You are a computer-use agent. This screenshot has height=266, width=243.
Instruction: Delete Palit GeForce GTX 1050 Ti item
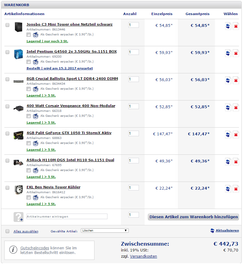pyautogui.click(x=236, y=135)
